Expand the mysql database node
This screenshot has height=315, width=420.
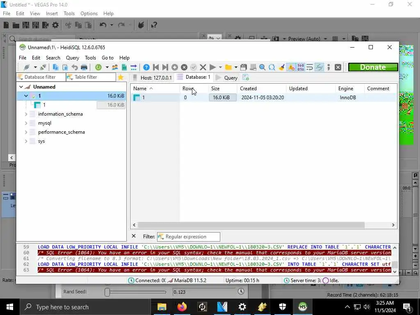tap(26, 123)
